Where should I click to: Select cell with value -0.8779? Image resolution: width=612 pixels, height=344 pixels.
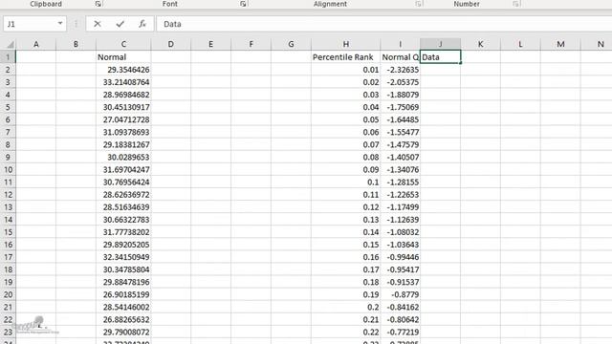coord(400,294)
